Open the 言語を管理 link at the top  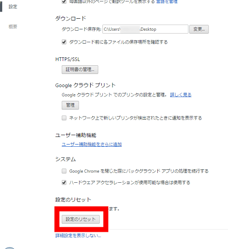coord(167,2)
